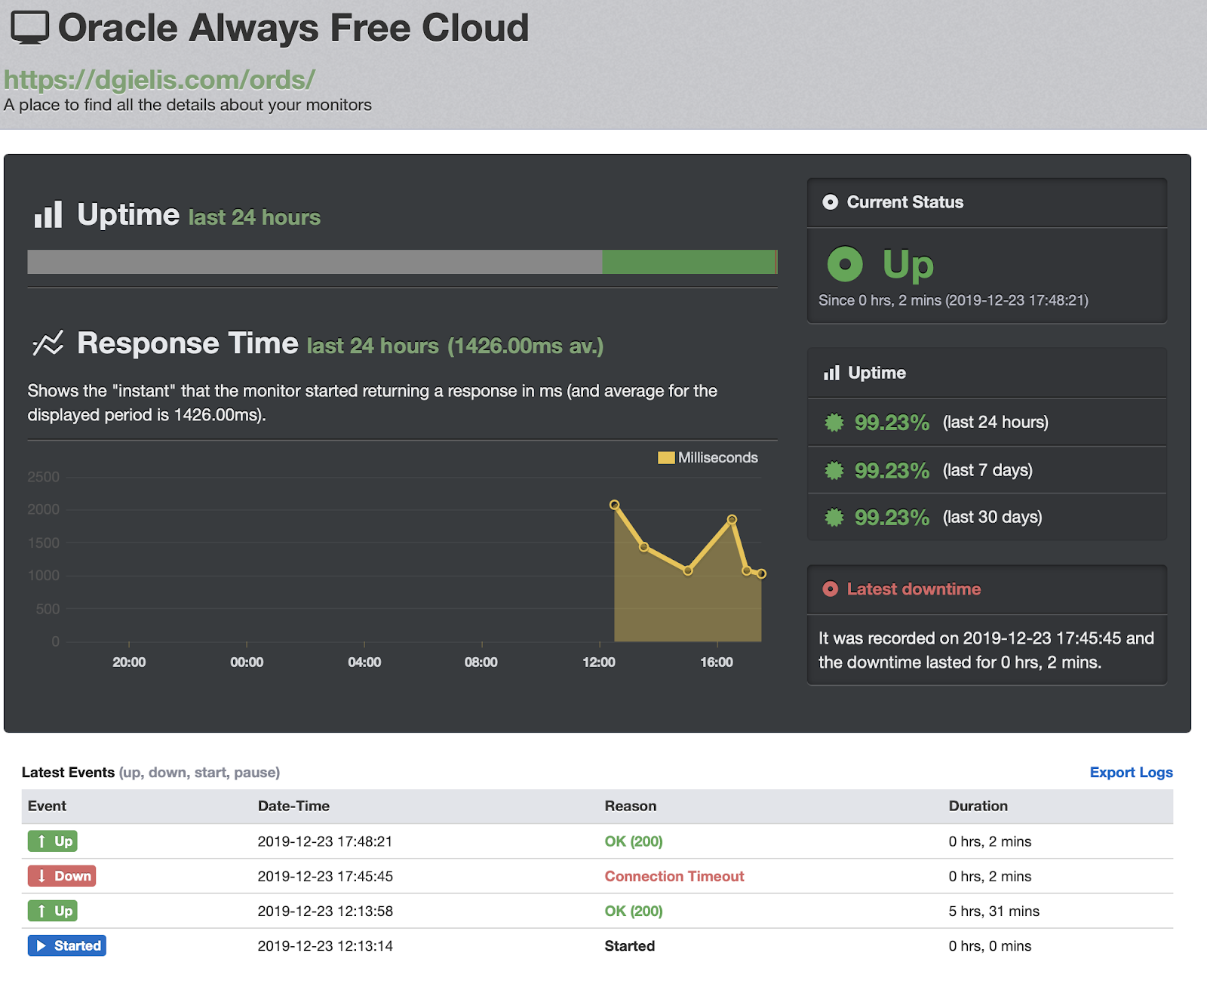Viewport: 1207px width, 996px height.
Task: Click the Date-Time column header
Action: tap(293, 806)
